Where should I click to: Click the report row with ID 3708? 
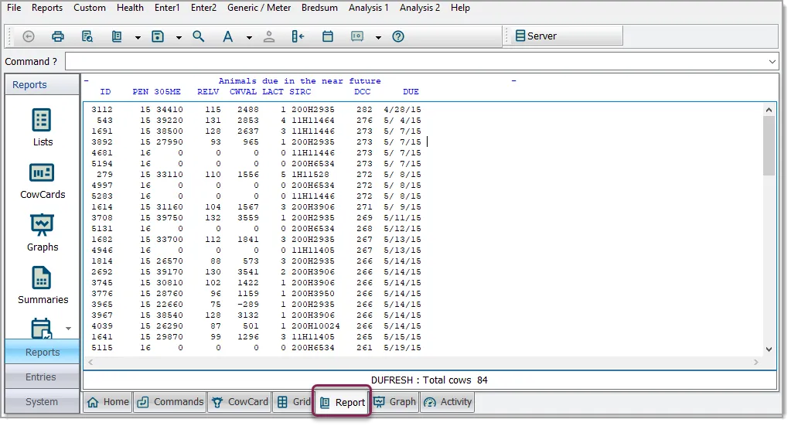pos(256,218)
